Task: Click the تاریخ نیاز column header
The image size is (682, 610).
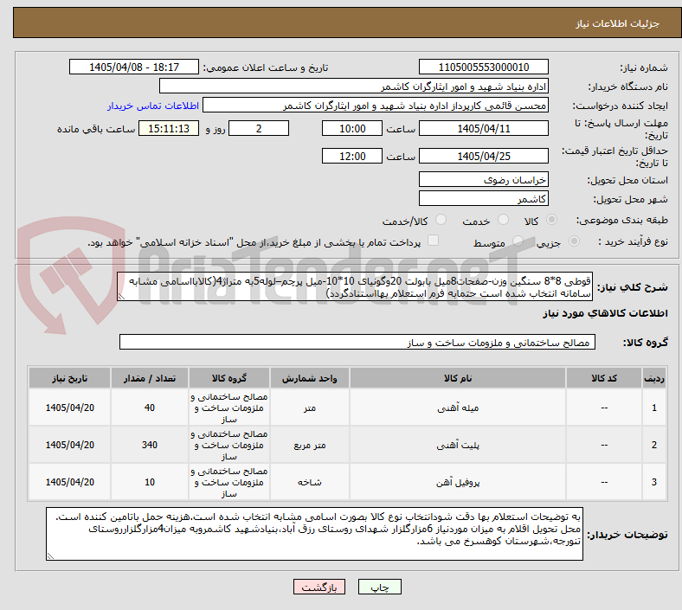Action: [69, 378]
